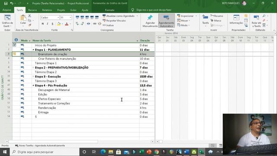This screenshot has width=277, height=156.
Task: Toggle italic I formatting
Action: point(48,24)
